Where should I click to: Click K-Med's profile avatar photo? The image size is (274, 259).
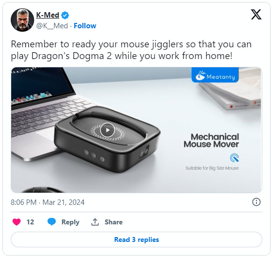tap(22, 20)
